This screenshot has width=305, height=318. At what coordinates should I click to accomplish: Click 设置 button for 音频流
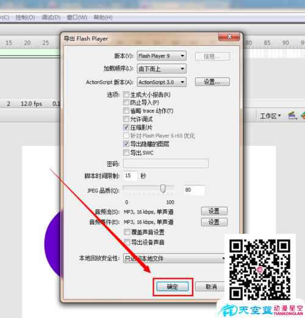pyautogui.click(x=214, y=211)
